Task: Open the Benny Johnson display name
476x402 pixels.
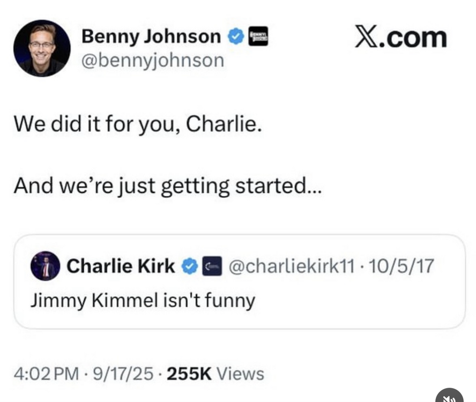Action: (x=151, y=36)
